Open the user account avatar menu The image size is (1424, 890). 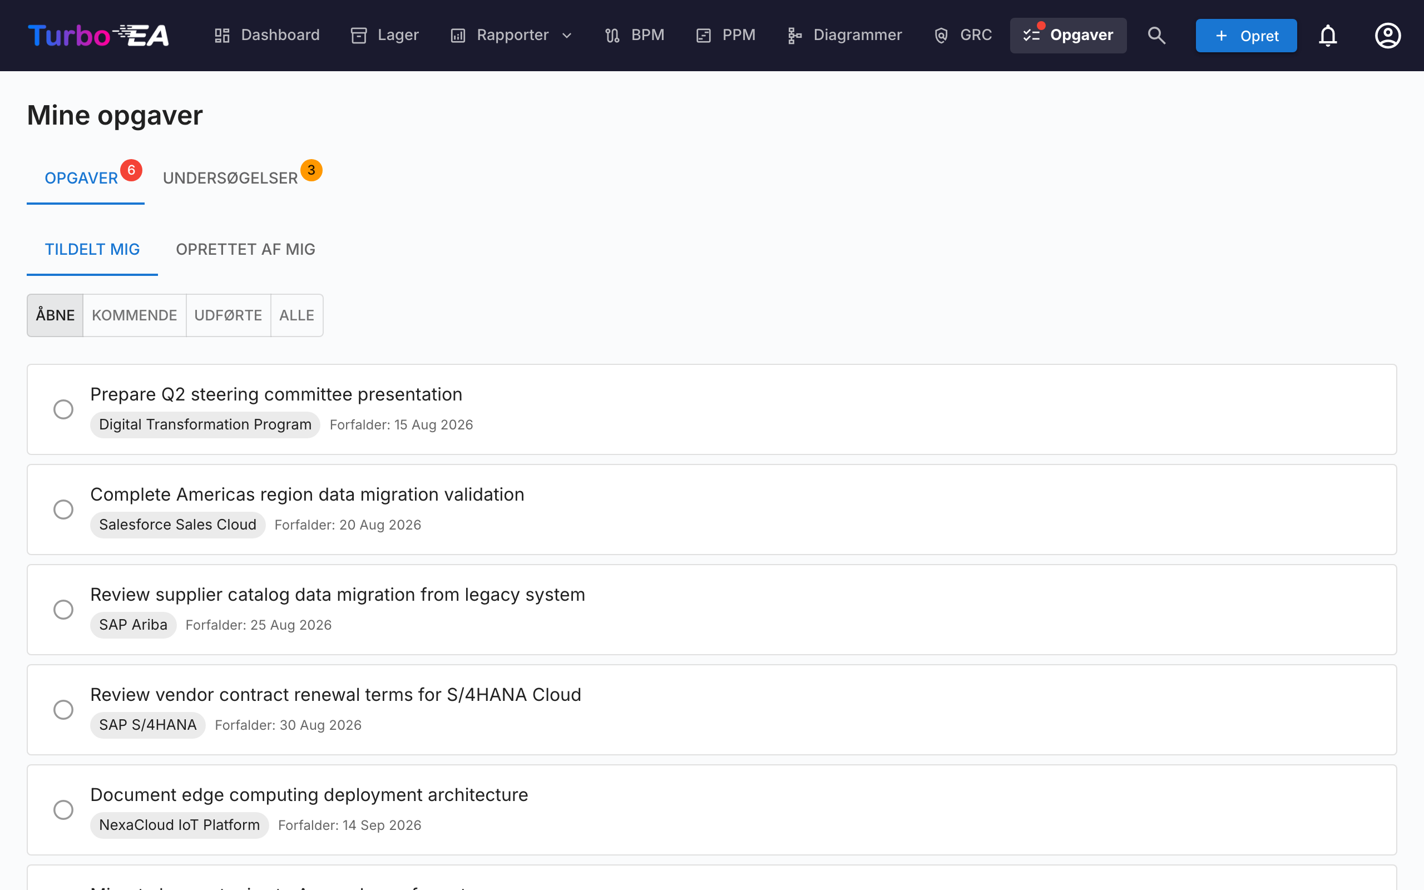tap(1387, 35)
